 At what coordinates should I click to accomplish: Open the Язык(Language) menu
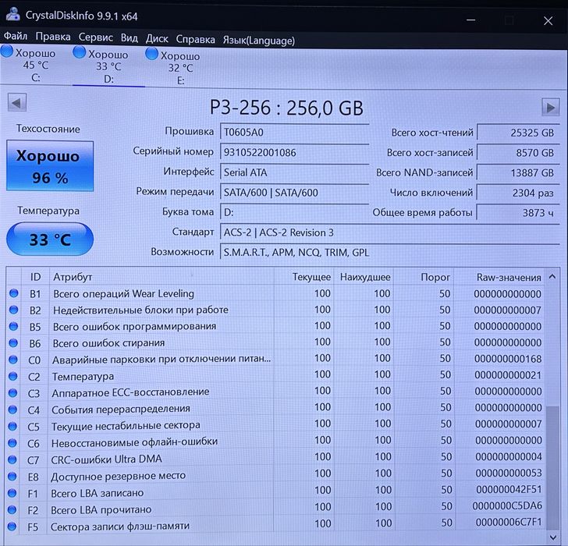[x=259, y=41]
